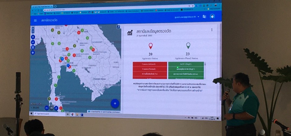Click the Camera (Normal) red button

coord(150,69)
